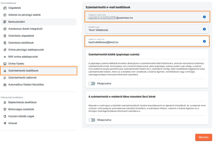
Task: Click the Feladó neve input field
Action: pos(147,29)
